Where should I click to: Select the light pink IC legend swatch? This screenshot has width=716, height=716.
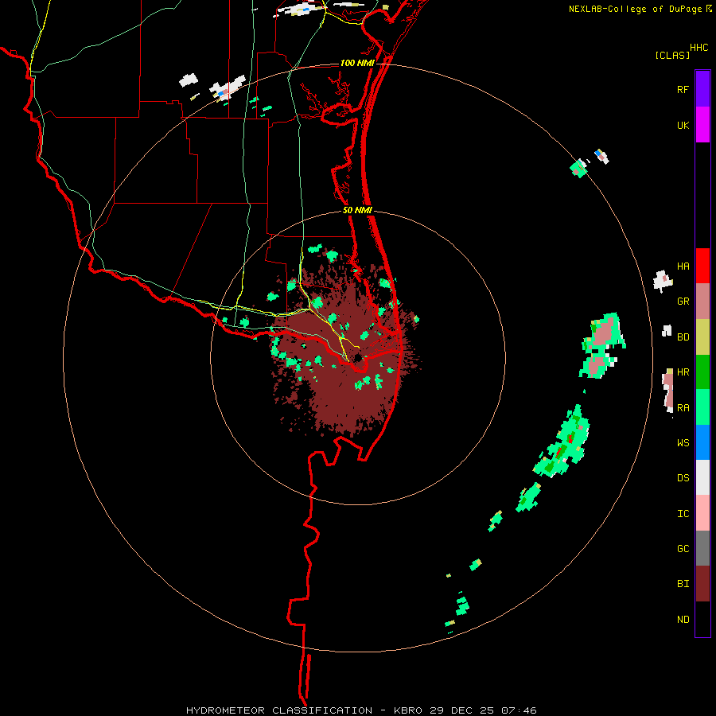702,513
